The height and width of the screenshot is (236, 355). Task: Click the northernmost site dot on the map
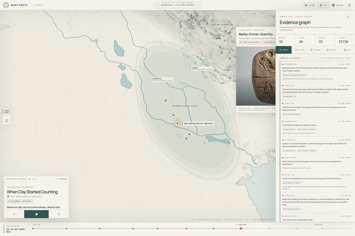(x=166, y=101)
